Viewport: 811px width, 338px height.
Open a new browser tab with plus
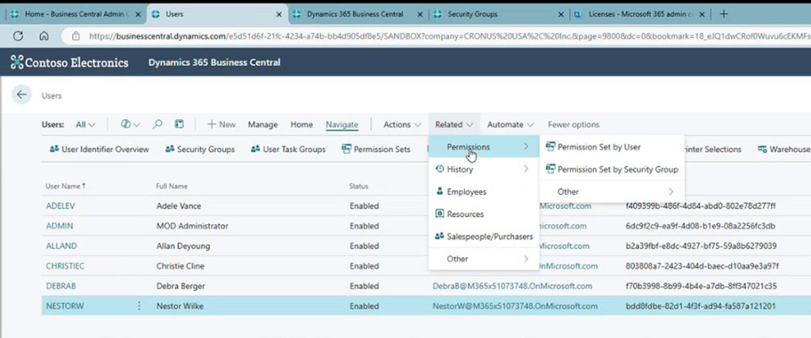724,14
